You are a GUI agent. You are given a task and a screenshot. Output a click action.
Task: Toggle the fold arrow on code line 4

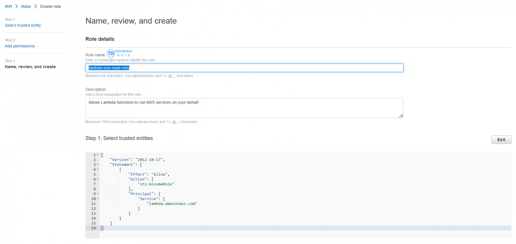click(98, 169)
